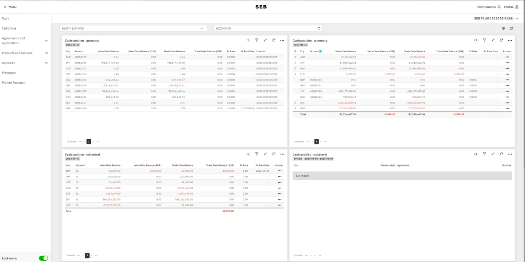Open the search in Cash position - accounts
The height and width of the screenshot is (262, 525).
(248, 40)
